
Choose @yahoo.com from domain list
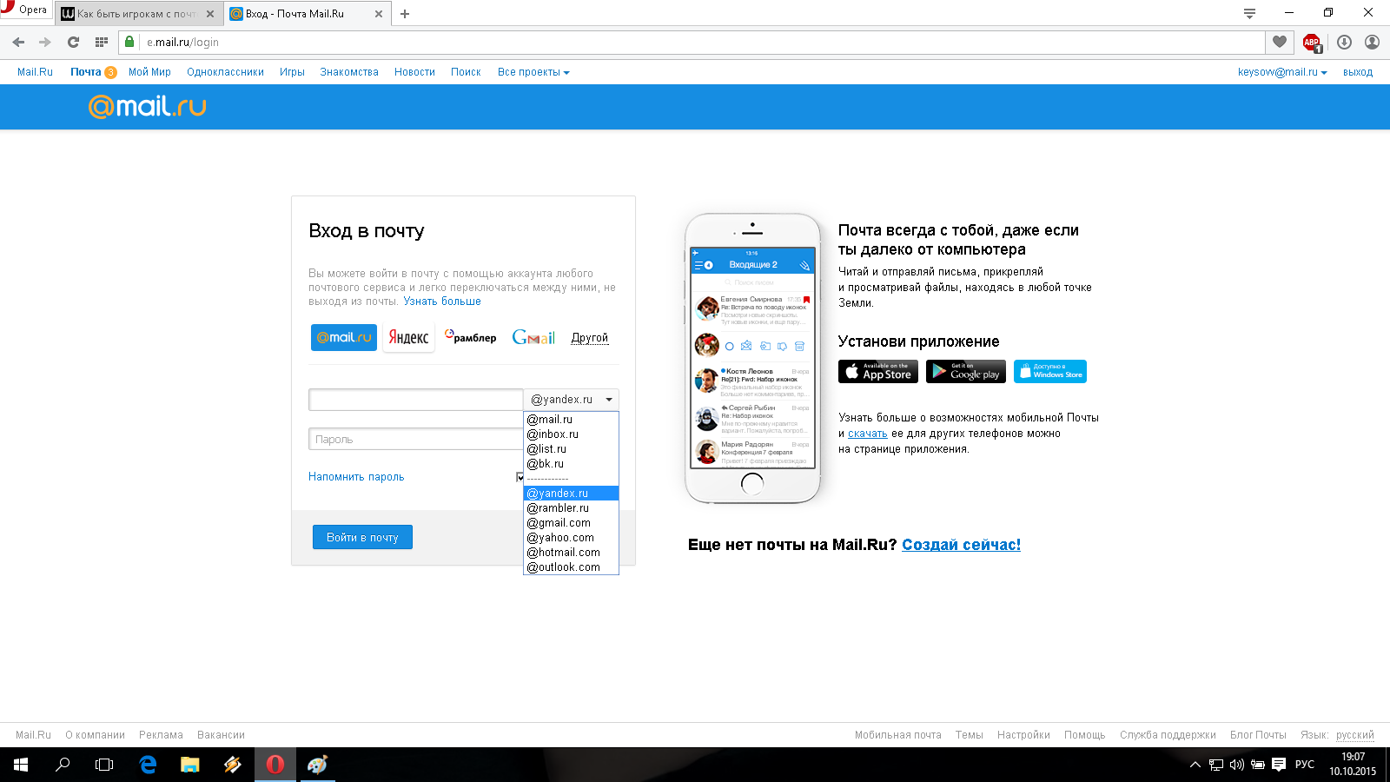pos(572,538)
